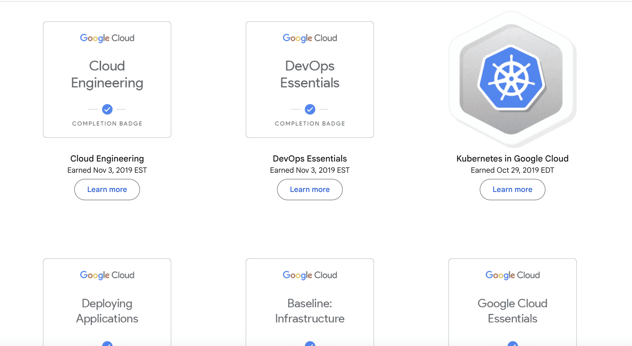Click Google Cloud logo on DevOps Essentials badge

(x=310, y=38)
